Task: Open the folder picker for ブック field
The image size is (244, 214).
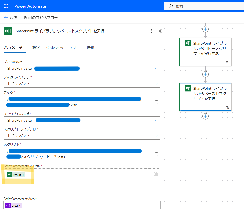Action: [156, 102]
